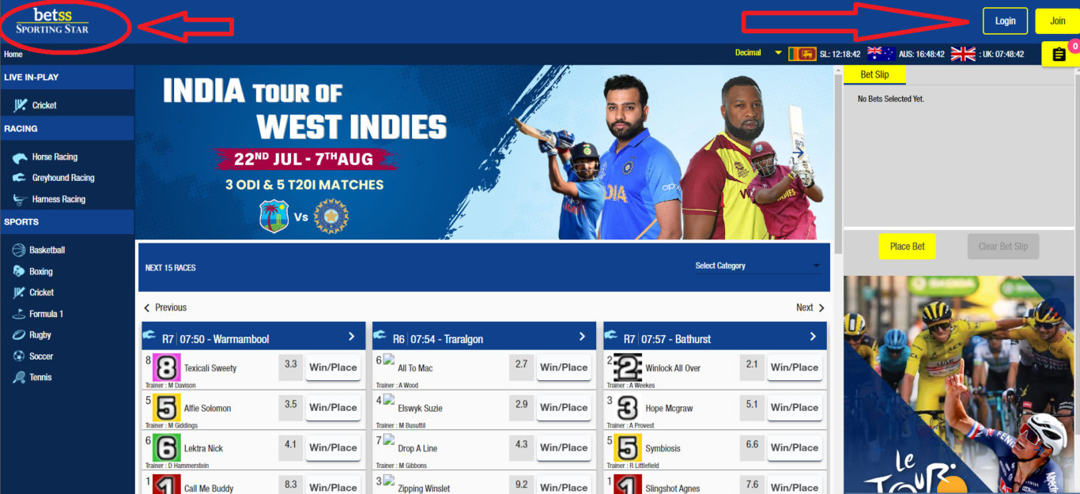Screen dimensions: 1080x494
Task: Open the Decimal odds format dropdown
Action: pyautogui.click(x=757, y=53)
